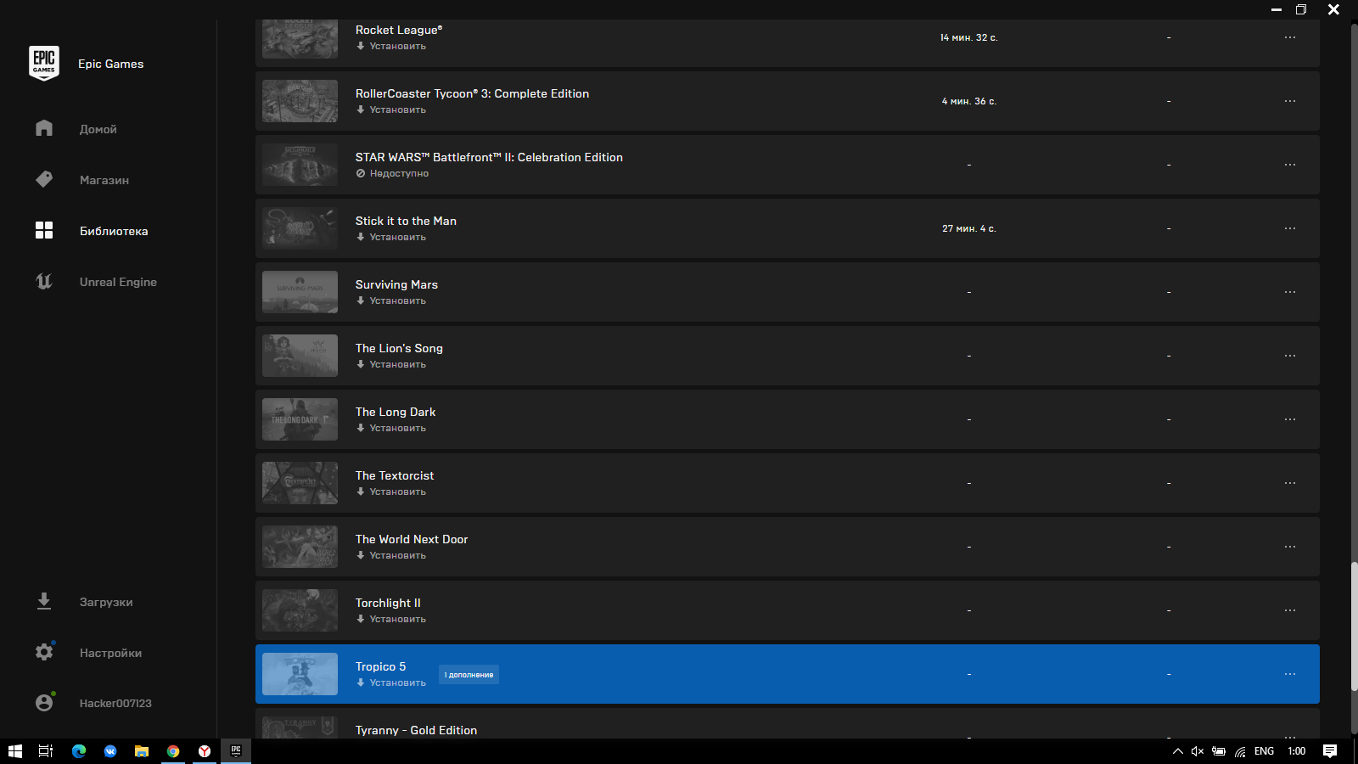Open options menu for Tropico 5
Screen dimensions: 1358x764
pos(1290,674)
